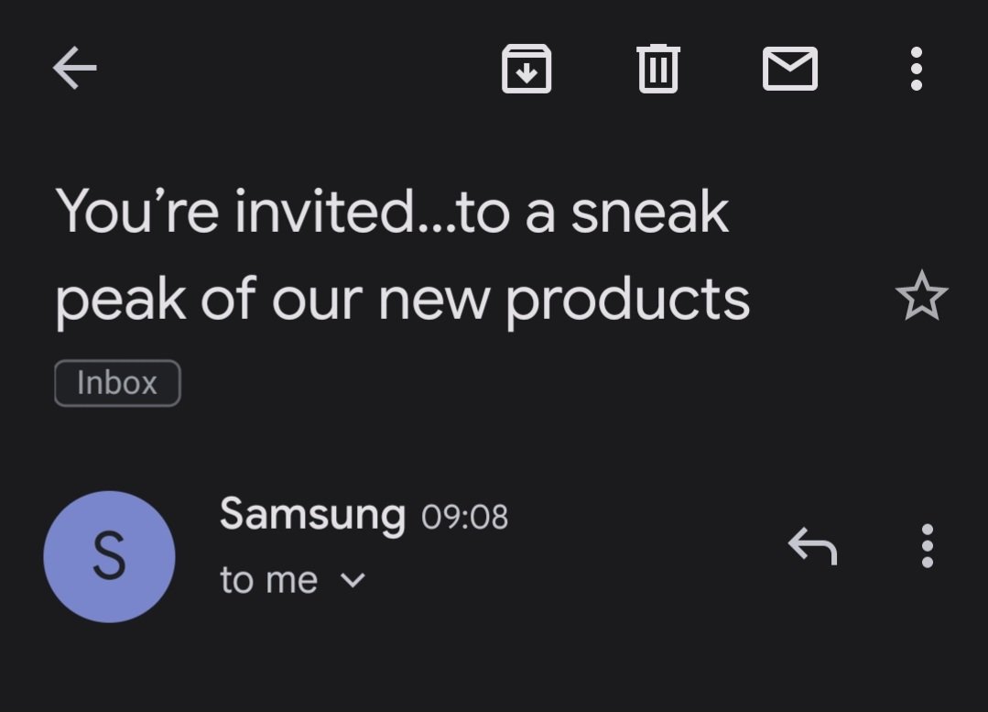
Task: Tap the purple S profile icon
Action: (109, 556)
